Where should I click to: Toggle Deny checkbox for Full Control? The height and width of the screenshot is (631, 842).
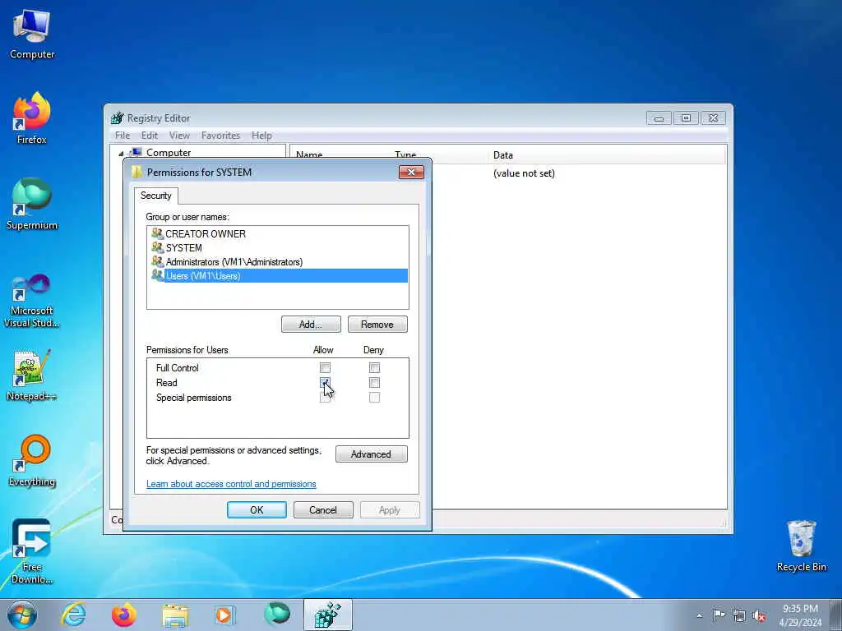[x=374, y=367]
